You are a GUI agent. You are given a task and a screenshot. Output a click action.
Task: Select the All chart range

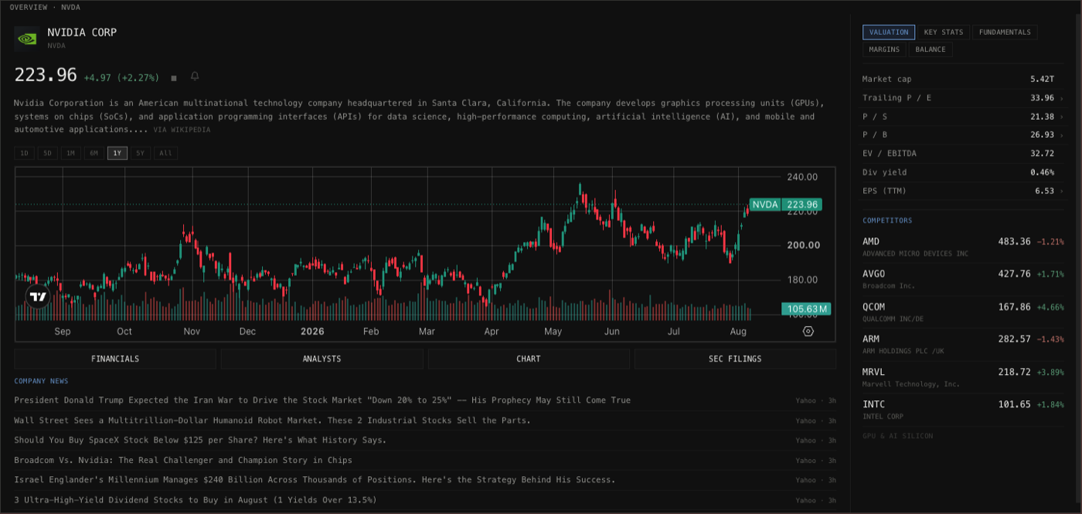click(x=165, y=153)
